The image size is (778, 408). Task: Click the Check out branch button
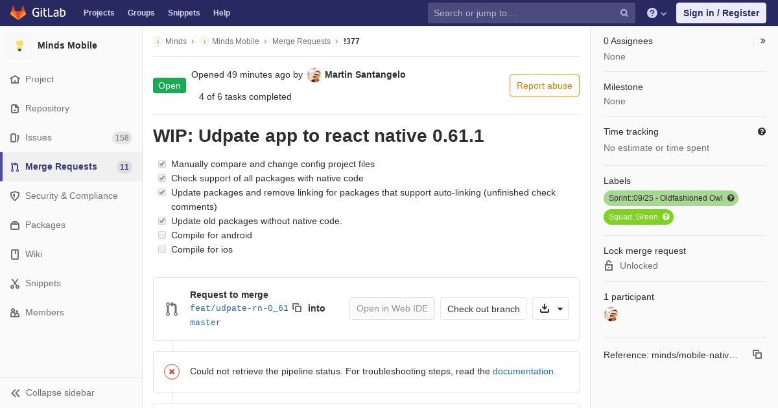coord(484,309)
